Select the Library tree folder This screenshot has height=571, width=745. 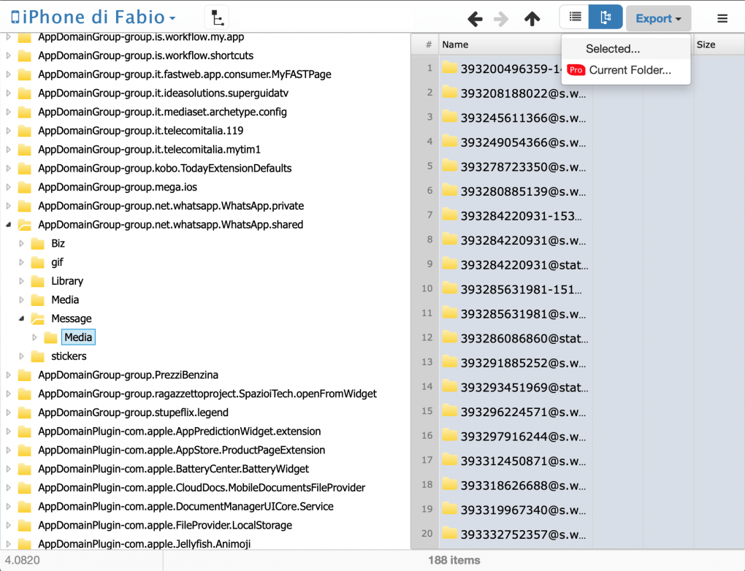point(67,281)
